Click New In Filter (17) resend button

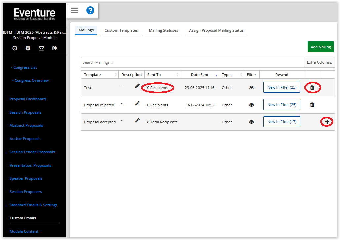[x=282, y=122]
